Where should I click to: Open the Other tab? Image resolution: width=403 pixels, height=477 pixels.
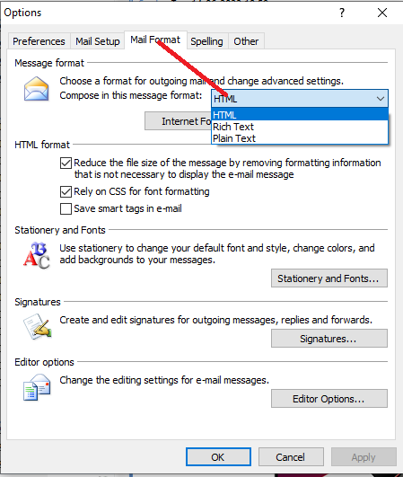click(x=246, y=41)
